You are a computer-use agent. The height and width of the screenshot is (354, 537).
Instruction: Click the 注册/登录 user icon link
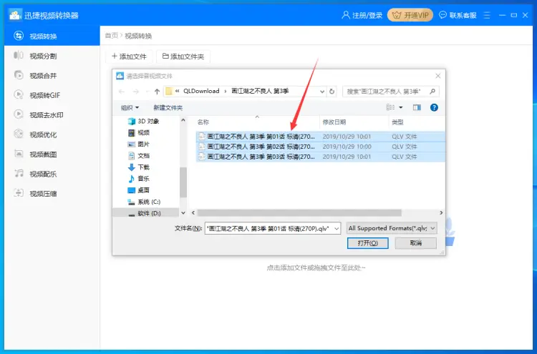pos(362,16)
